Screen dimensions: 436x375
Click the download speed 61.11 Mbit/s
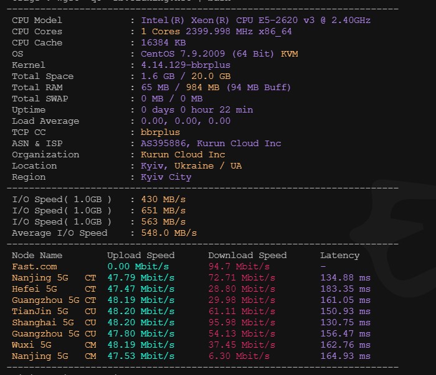(242, 312)
